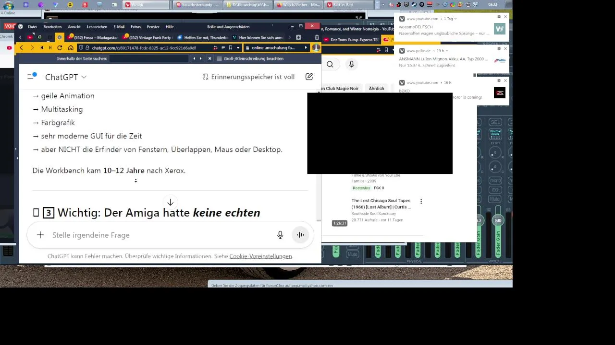Switch to Fossa – Madagaskar tab
The height and width of the screenshot is (345, 615).
[x=93, y=37]
